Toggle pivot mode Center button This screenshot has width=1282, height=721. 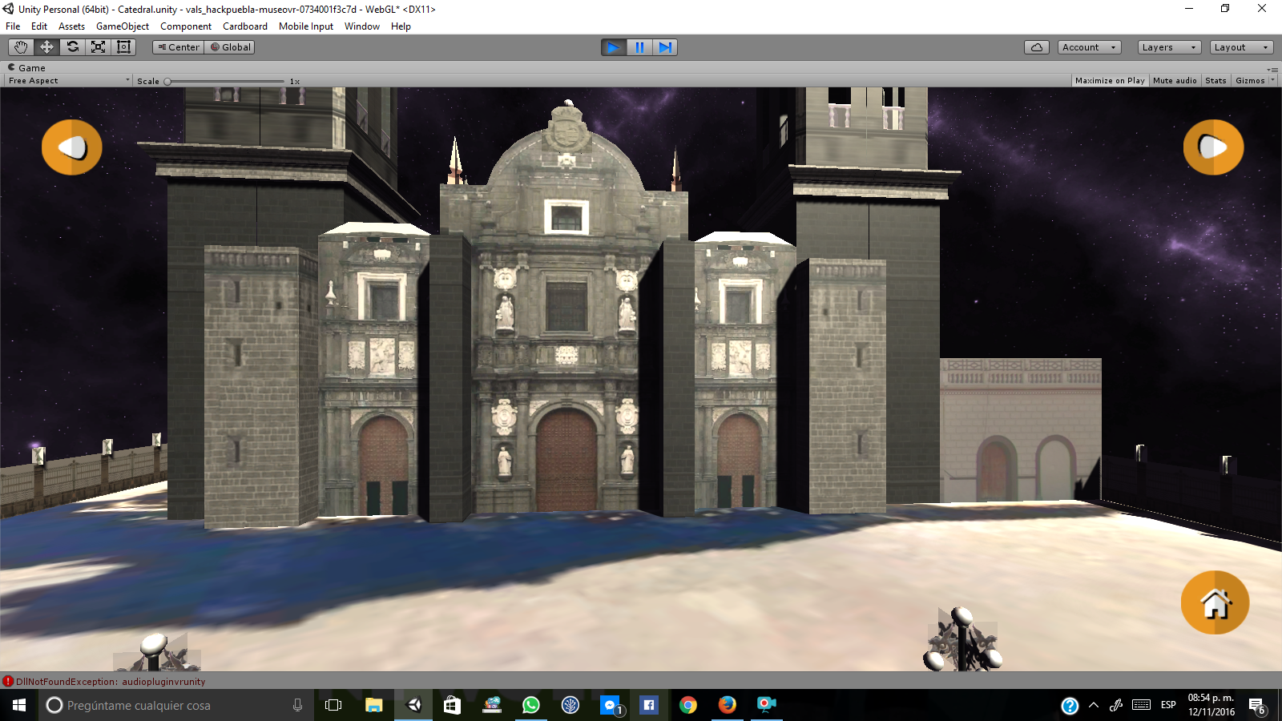178,47
